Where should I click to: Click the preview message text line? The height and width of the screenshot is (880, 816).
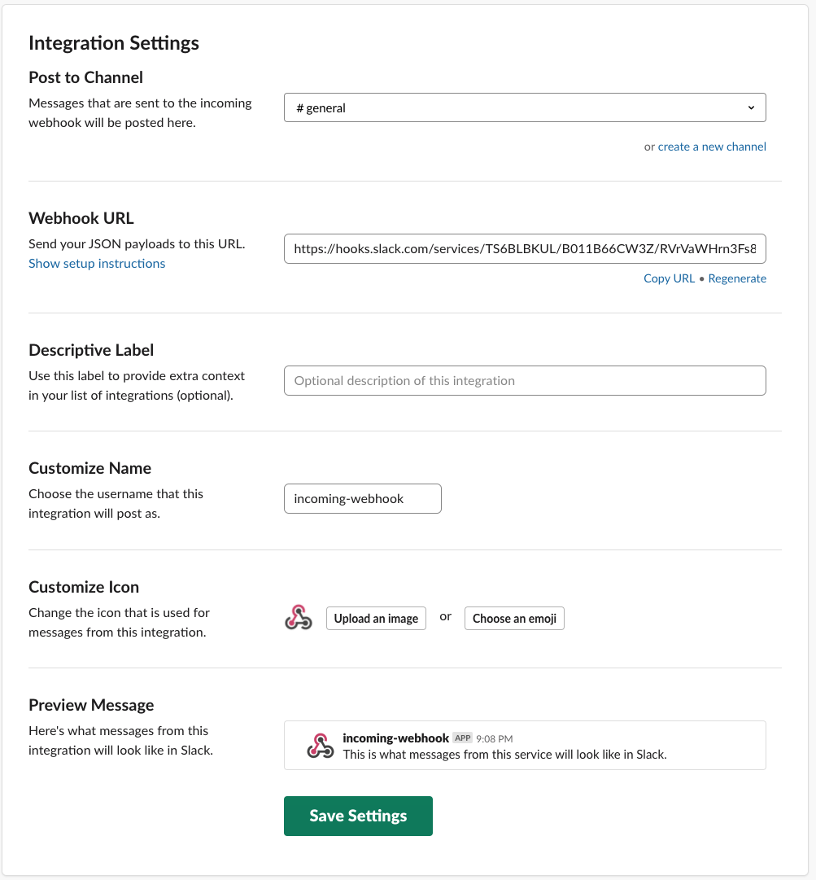tap(504, 755)
